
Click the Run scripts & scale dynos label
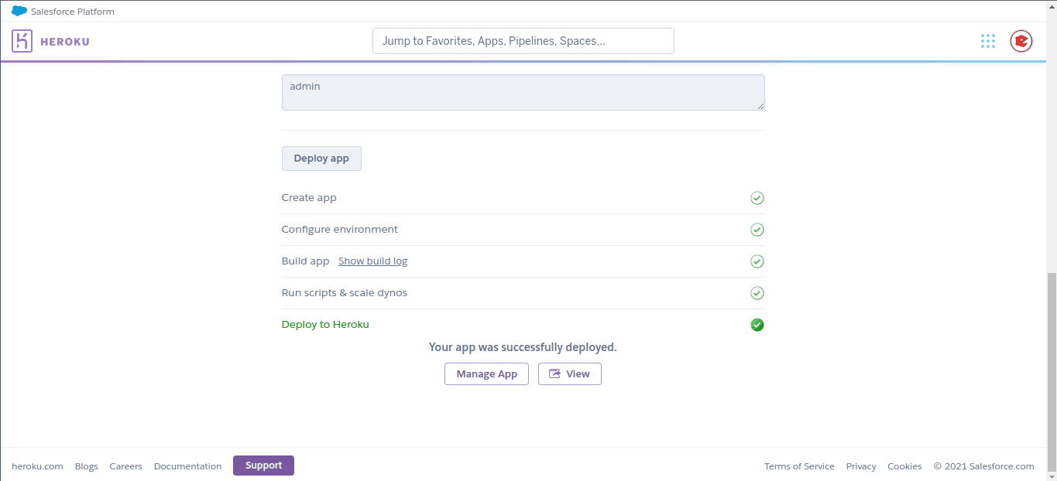coord(345,293)
